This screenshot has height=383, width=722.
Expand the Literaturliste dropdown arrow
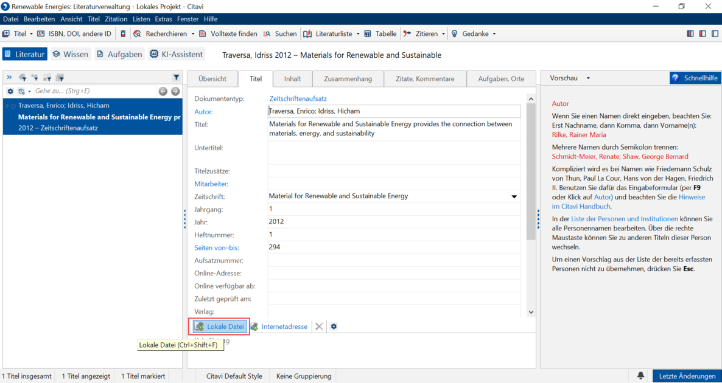358,33
